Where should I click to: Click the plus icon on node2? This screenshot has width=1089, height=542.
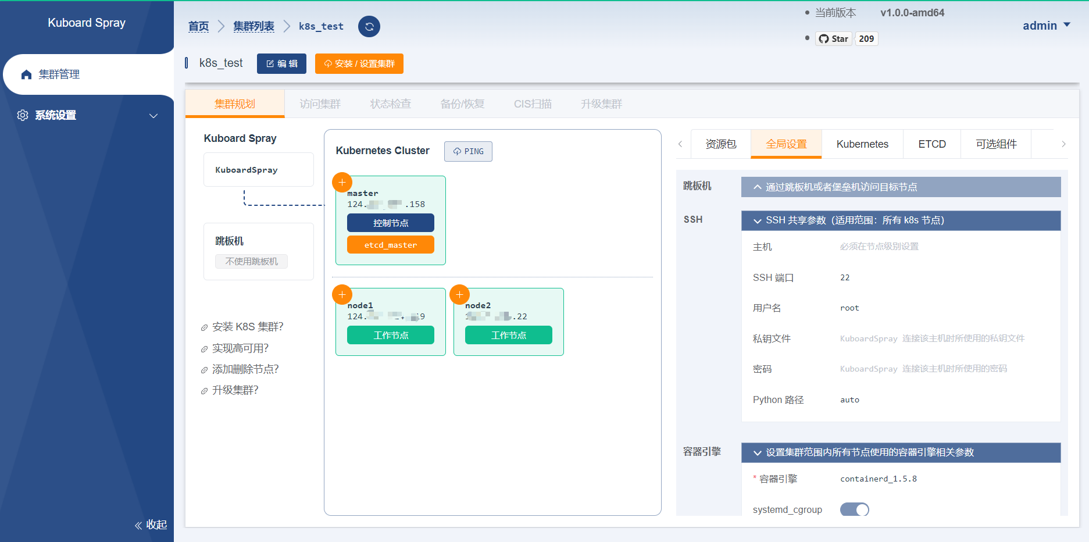coord(459,295)
